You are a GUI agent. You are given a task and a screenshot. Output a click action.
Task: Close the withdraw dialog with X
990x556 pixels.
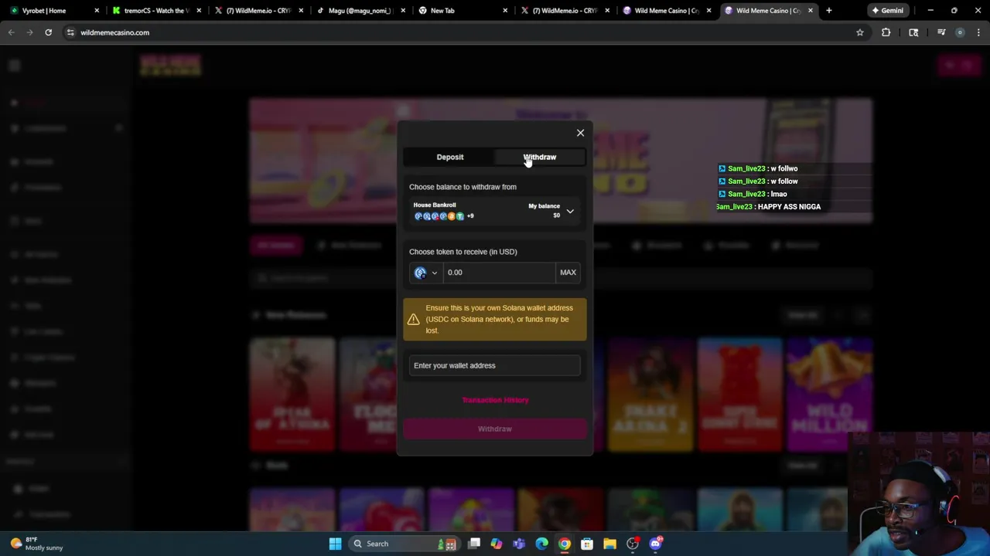pos(580,133)
